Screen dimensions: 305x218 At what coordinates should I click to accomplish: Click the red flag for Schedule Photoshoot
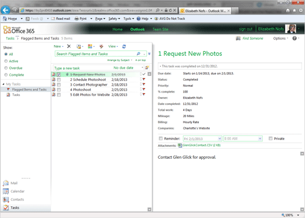click(x=144, y=79)
